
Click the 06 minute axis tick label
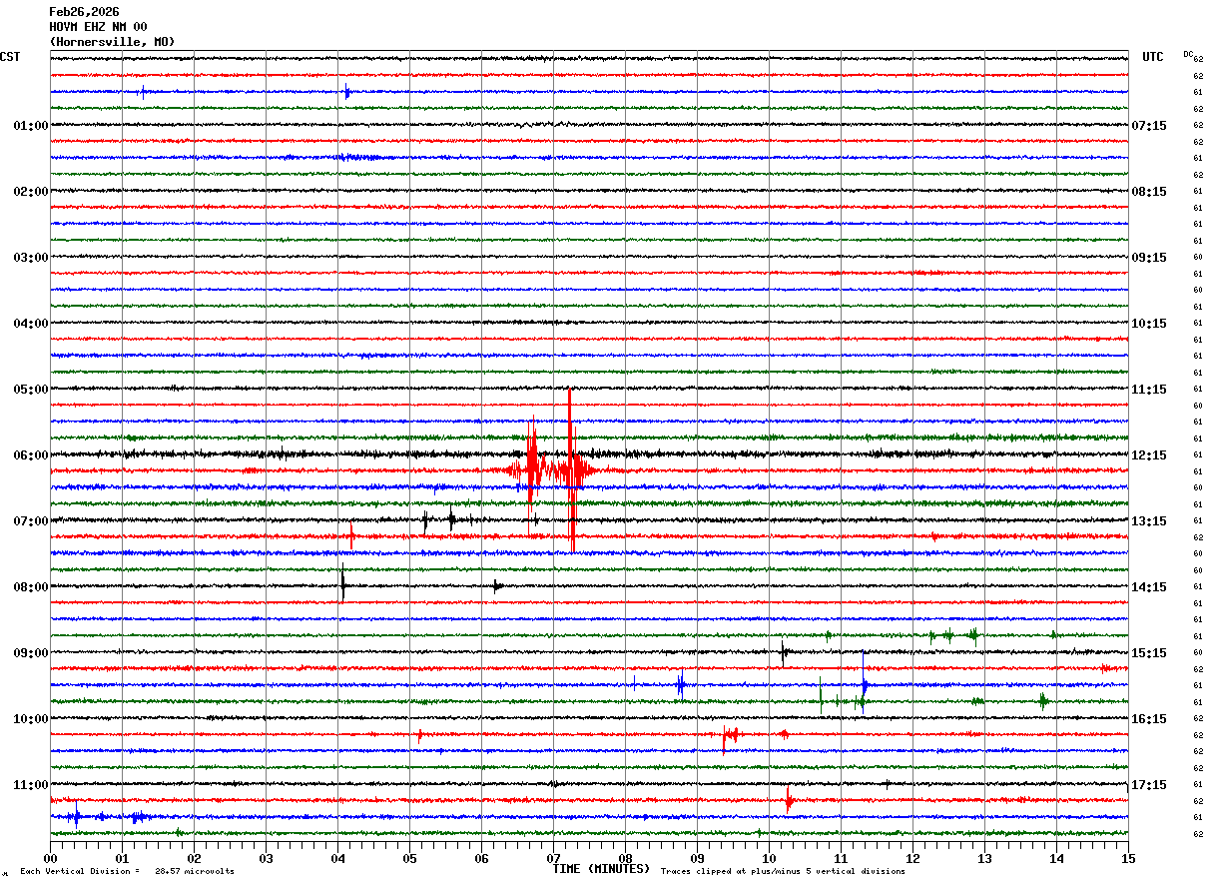click(x=481, y=858)
